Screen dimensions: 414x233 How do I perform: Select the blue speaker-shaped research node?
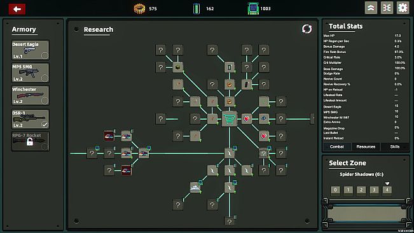(x=264, y=119)
